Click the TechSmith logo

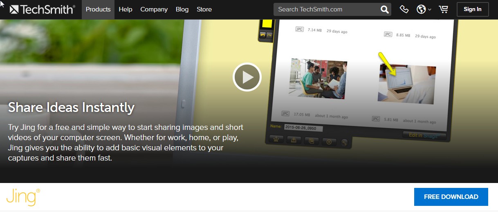click(x=43, y=9)
